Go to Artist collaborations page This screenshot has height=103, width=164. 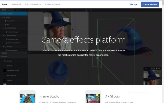pos(33,4)
